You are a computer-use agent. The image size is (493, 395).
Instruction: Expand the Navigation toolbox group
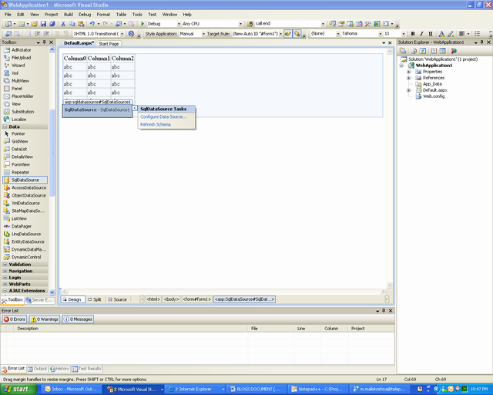click(x=5, y=271)
